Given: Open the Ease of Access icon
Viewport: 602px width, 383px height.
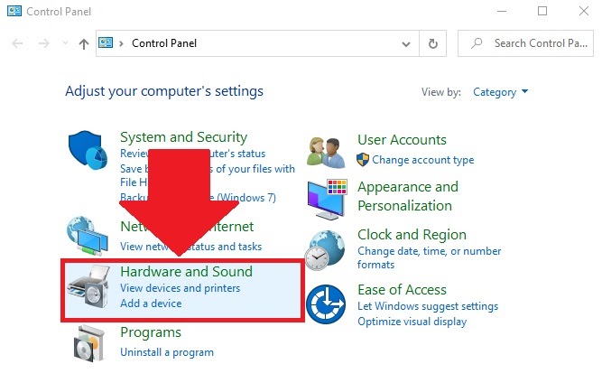Looking at the screenshot, I should coord(327,304).
